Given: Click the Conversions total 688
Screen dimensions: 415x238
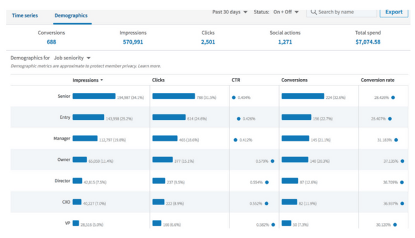Looking at the screenshot, I should (x=51, y=42).
